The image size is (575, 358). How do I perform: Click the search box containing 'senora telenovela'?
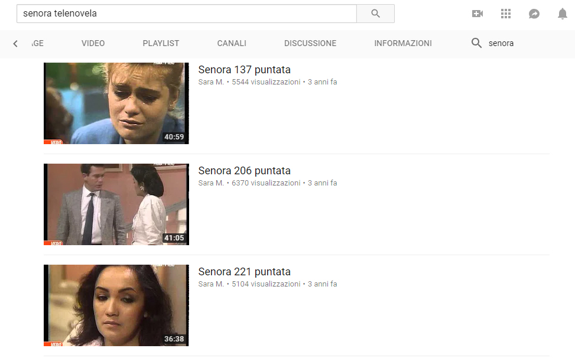coord(187,14)
